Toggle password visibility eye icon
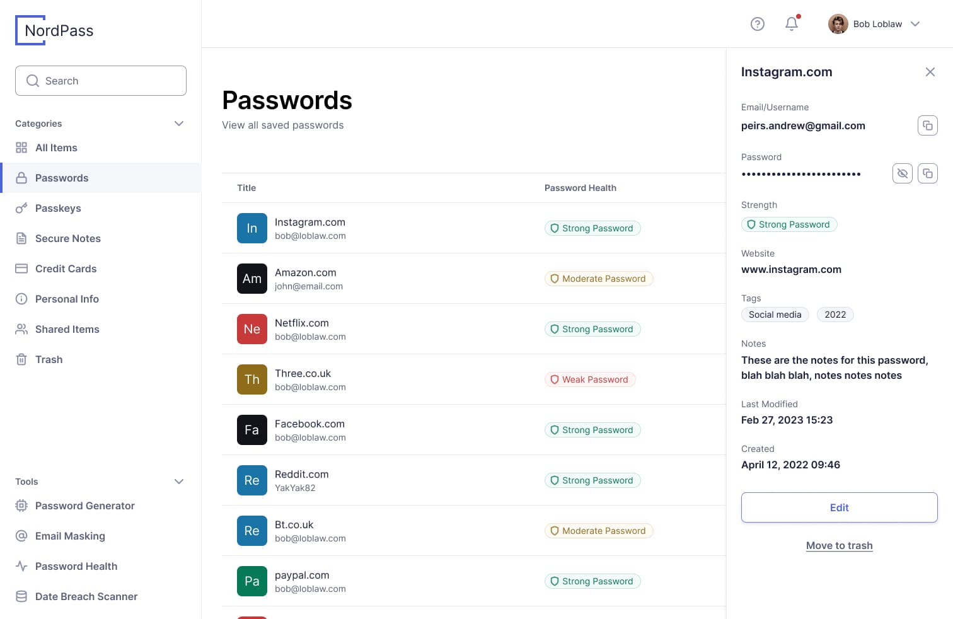The image size is (953, 619). click(x=903, y=173)
